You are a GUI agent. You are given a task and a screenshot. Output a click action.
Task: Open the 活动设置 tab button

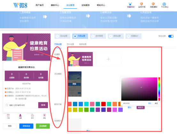tap(62, 36)
